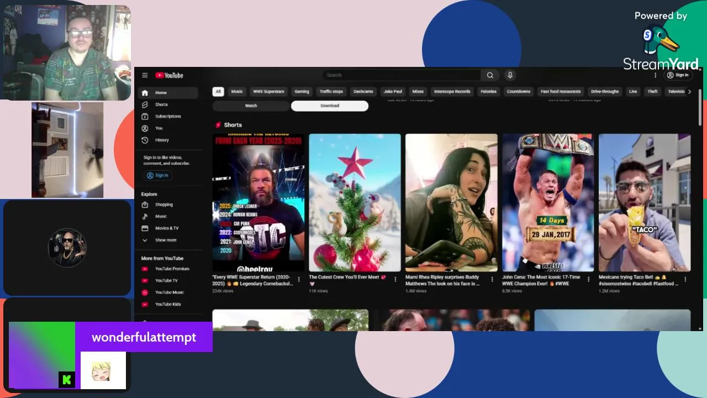Viewport: 707px width, 398px height.
Task: Open John Cena Most Iconic title link
Action: tap(542, 280)
